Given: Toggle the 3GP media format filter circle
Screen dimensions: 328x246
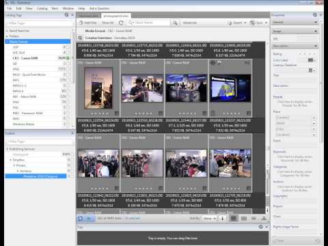Looking at the screenshot, I should (x=68, y=47).
